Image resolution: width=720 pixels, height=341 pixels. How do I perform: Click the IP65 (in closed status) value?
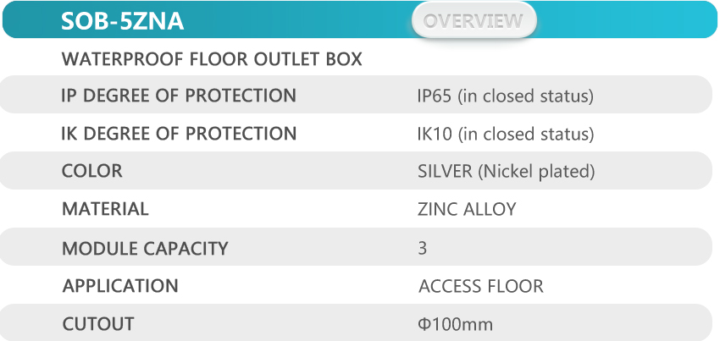[x=506, y=96]
